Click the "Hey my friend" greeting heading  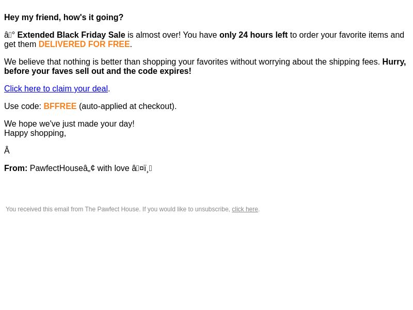(63, 18)
